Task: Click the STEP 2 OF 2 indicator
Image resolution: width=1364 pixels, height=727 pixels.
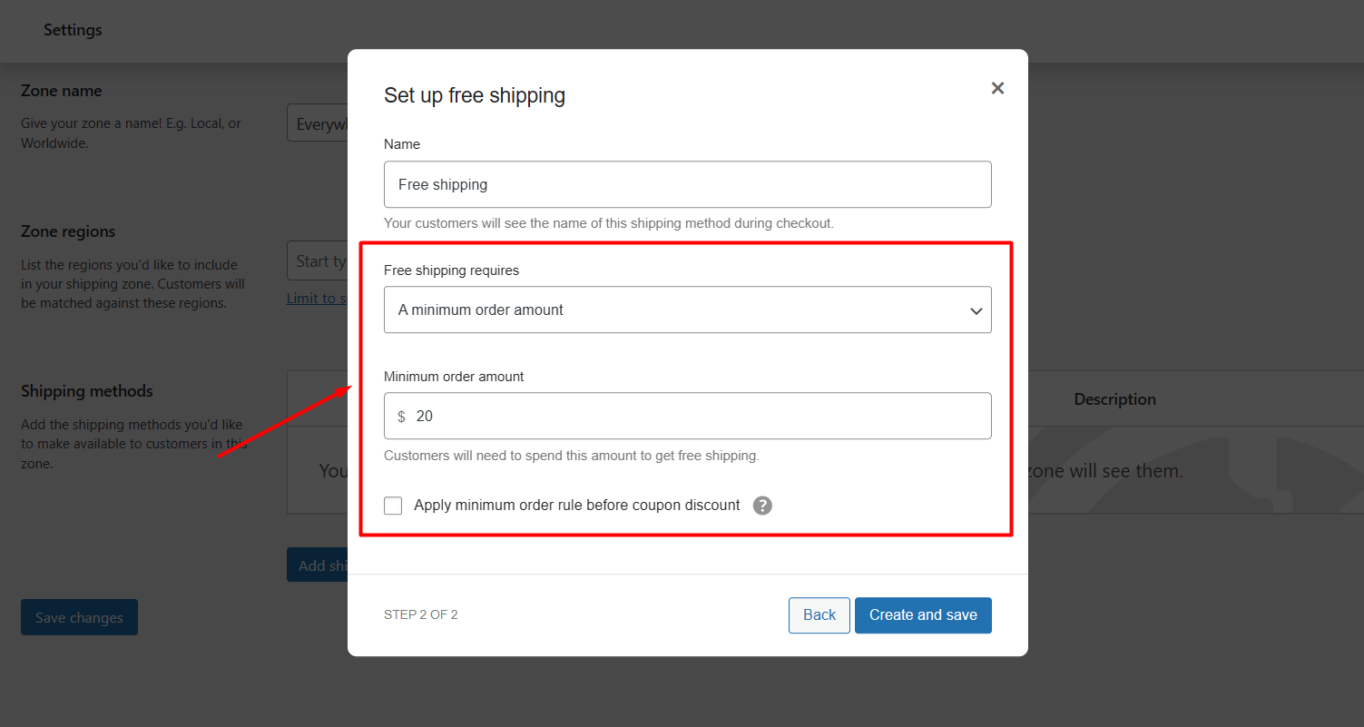Action: (x=421, y=614)
